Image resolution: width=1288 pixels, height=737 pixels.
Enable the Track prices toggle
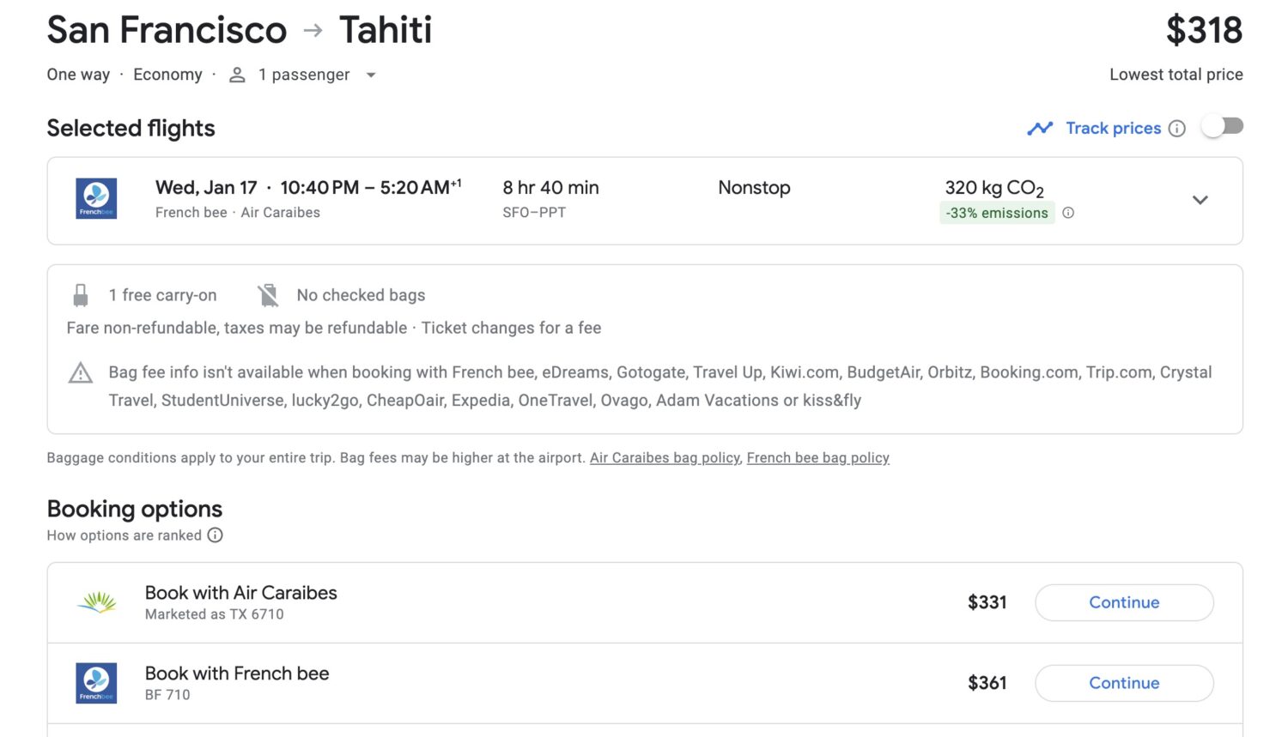tap(1223, 125)
